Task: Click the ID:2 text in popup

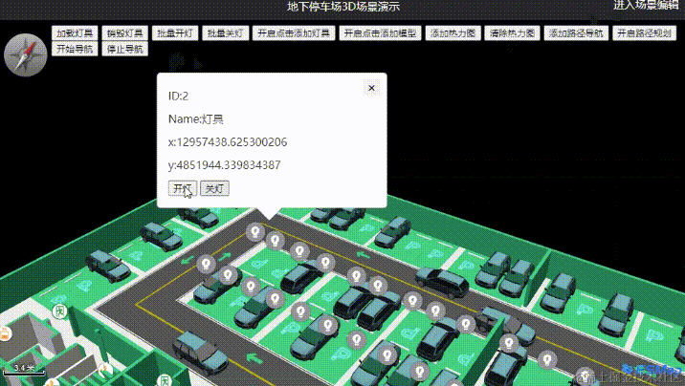Action: pos(178,96)
